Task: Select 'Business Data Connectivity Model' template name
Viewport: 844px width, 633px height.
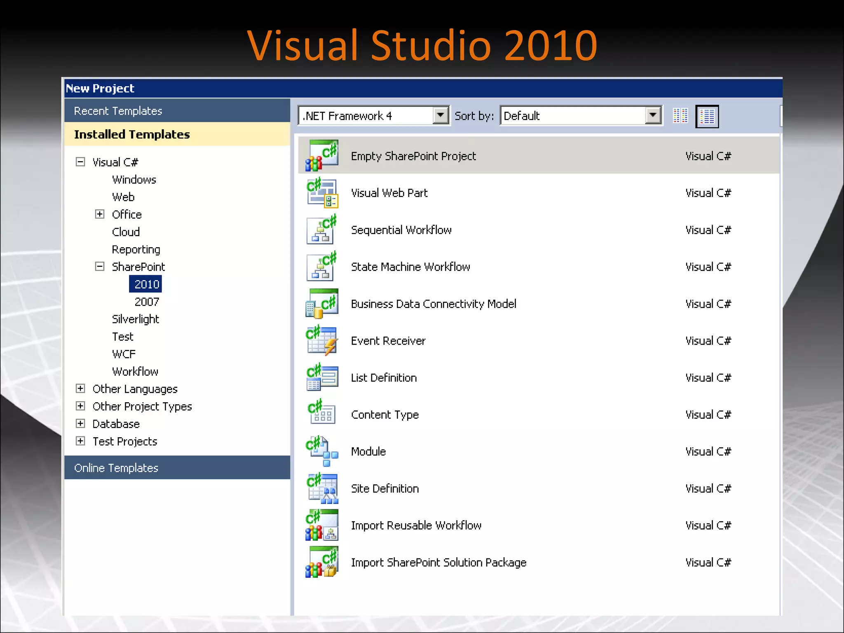Action: [434, 304]
